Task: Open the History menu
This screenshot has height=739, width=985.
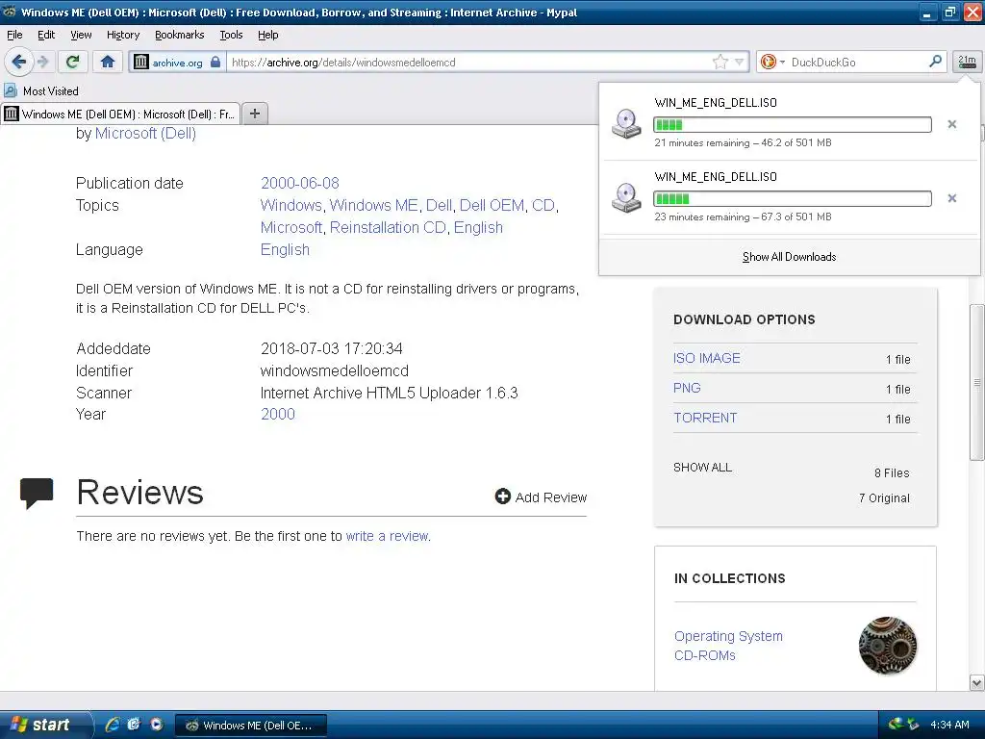Action: point(122,35)
